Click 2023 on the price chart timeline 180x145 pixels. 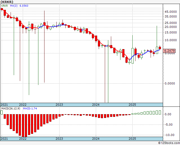59,105
